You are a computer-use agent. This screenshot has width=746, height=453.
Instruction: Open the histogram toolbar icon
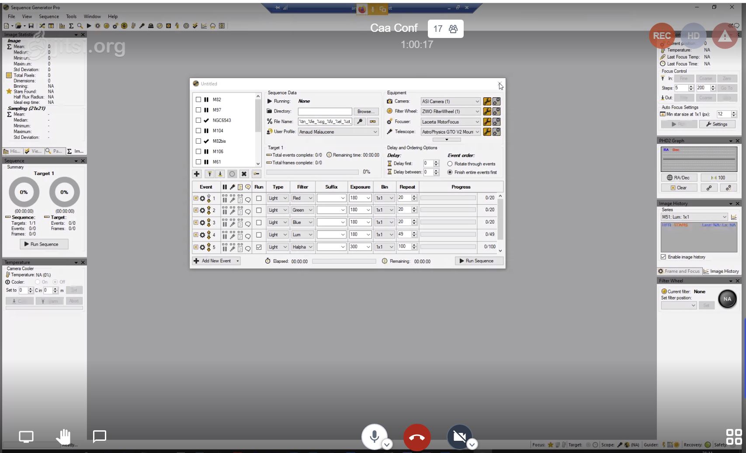coord(62,26)
